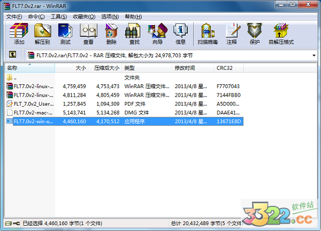The image size is (321, 231).
Task: Click the FLT7.0v2-win application file icon
Action: coord(10,121)
